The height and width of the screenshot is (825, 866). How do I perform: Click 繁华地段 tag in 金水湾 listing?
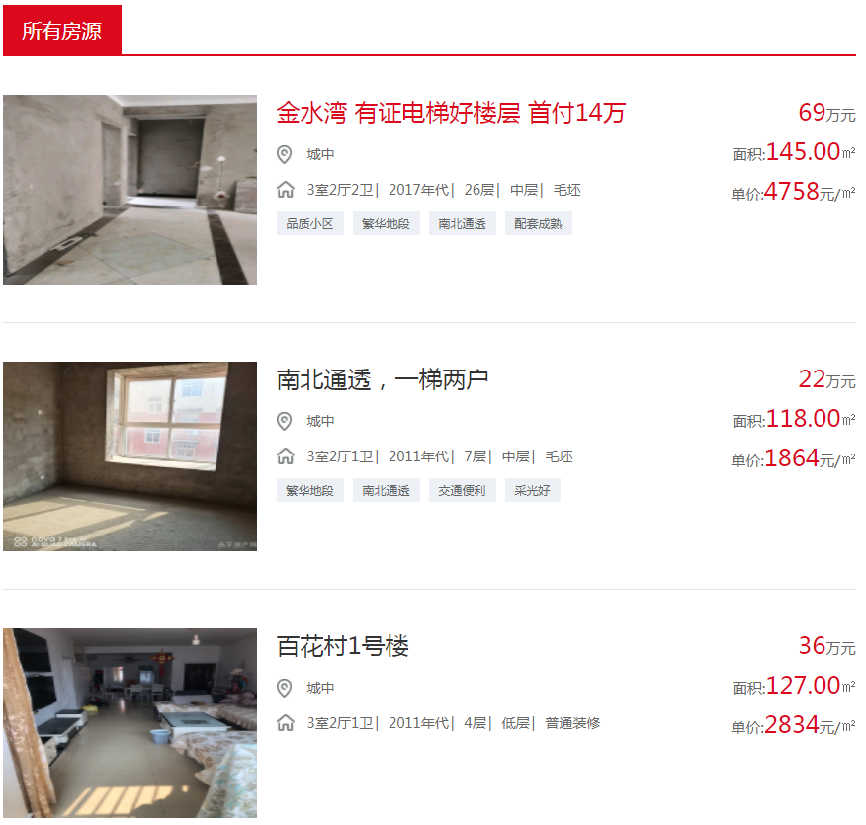[x=387, y=223]
